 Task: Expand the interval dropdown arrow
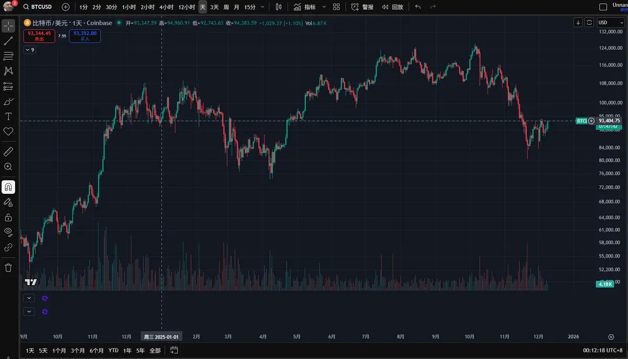(262, 7)
